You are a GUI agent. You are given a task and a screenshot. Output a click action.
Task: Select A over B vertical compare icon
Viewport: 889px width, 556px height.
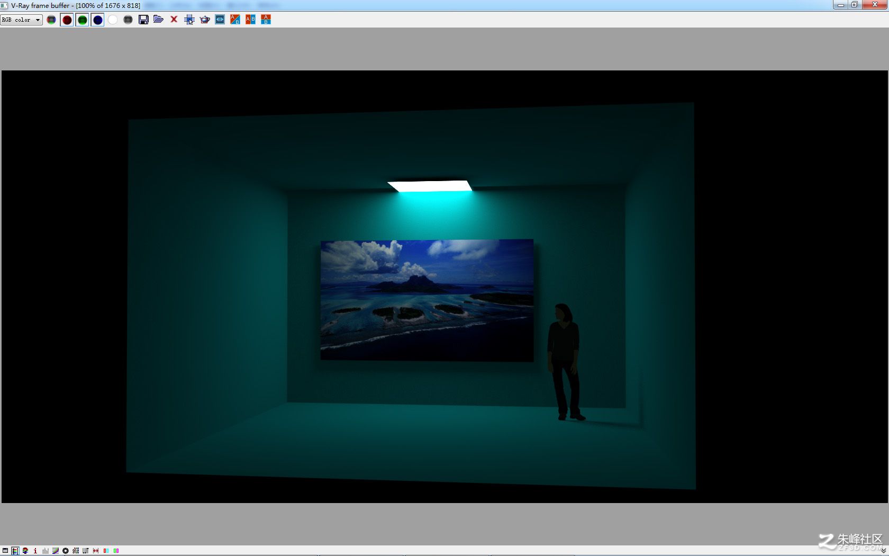[266, 20]
